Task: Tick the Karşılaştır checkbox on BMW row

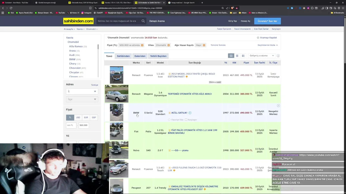Action: (186, 120)
